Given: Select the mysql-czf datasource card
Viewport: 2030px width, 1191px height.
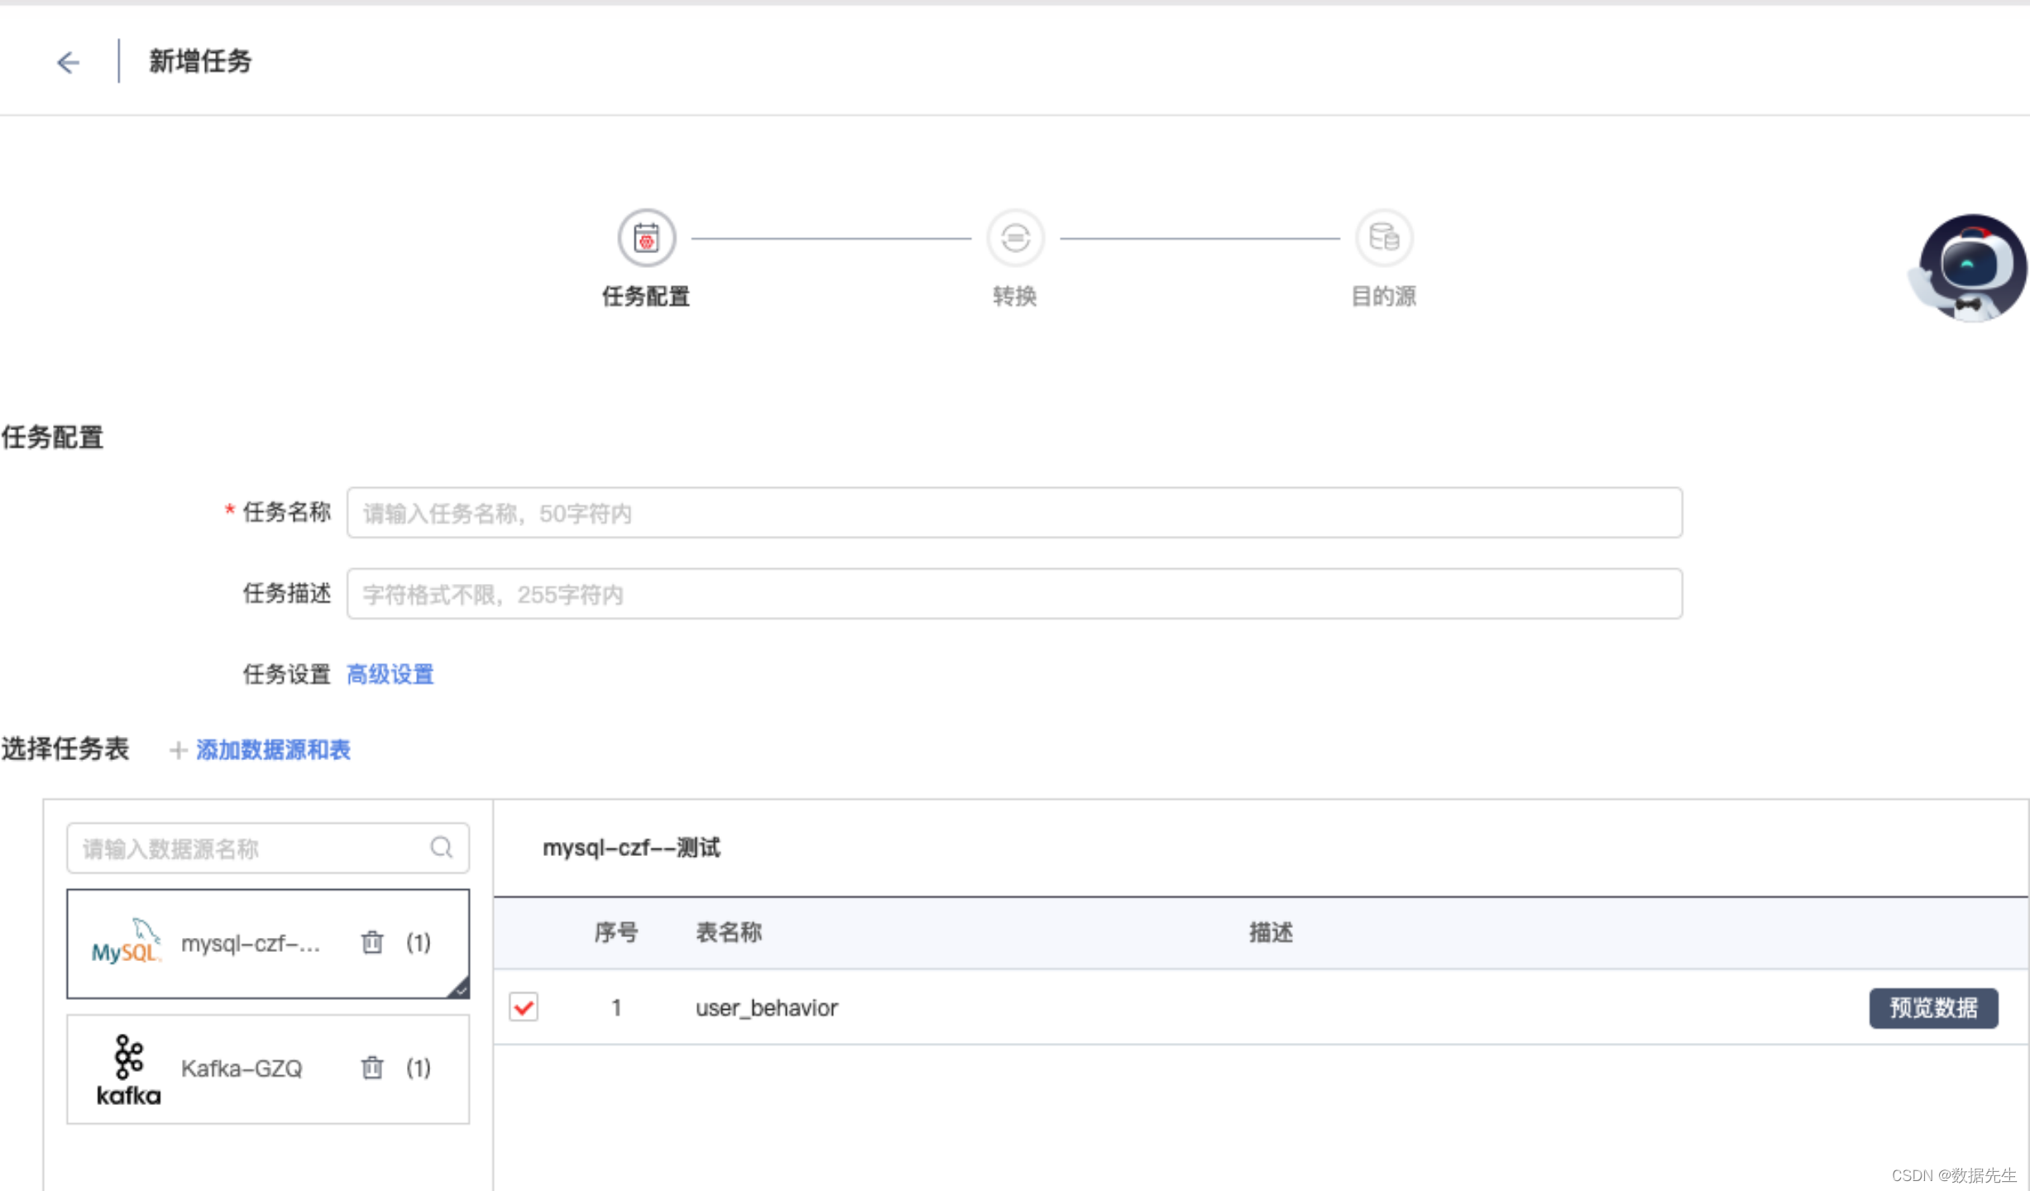Looking at the screenshot, I should 248,944.
